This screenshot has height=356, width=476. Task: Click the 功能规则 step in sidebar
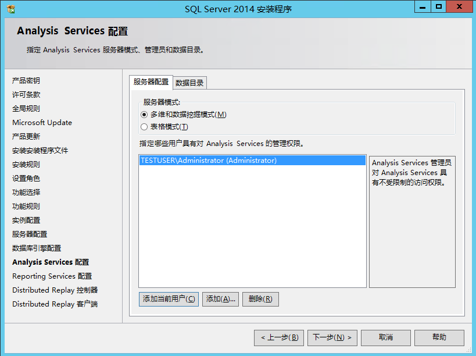pyautogui.click(x=26, y=207)
